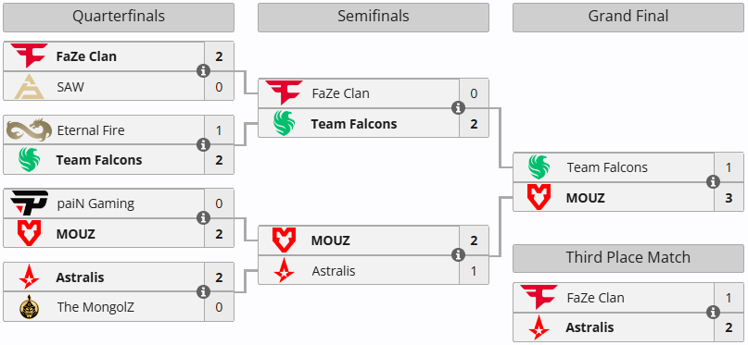Click The MongolZ team logo
This screenshot has width=748, height=345.
pyautogui.click(x=29, y=307)
